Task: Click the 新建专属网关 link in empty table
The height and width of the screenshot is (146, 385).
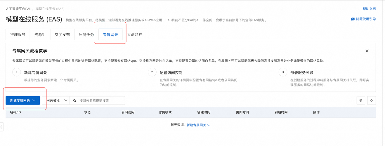Action: 198,125
